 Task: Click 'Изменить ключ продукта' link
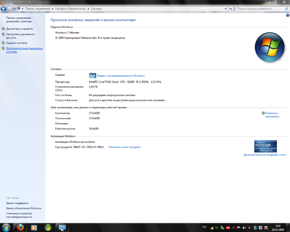pyautogui.click(x=124, y=147)
